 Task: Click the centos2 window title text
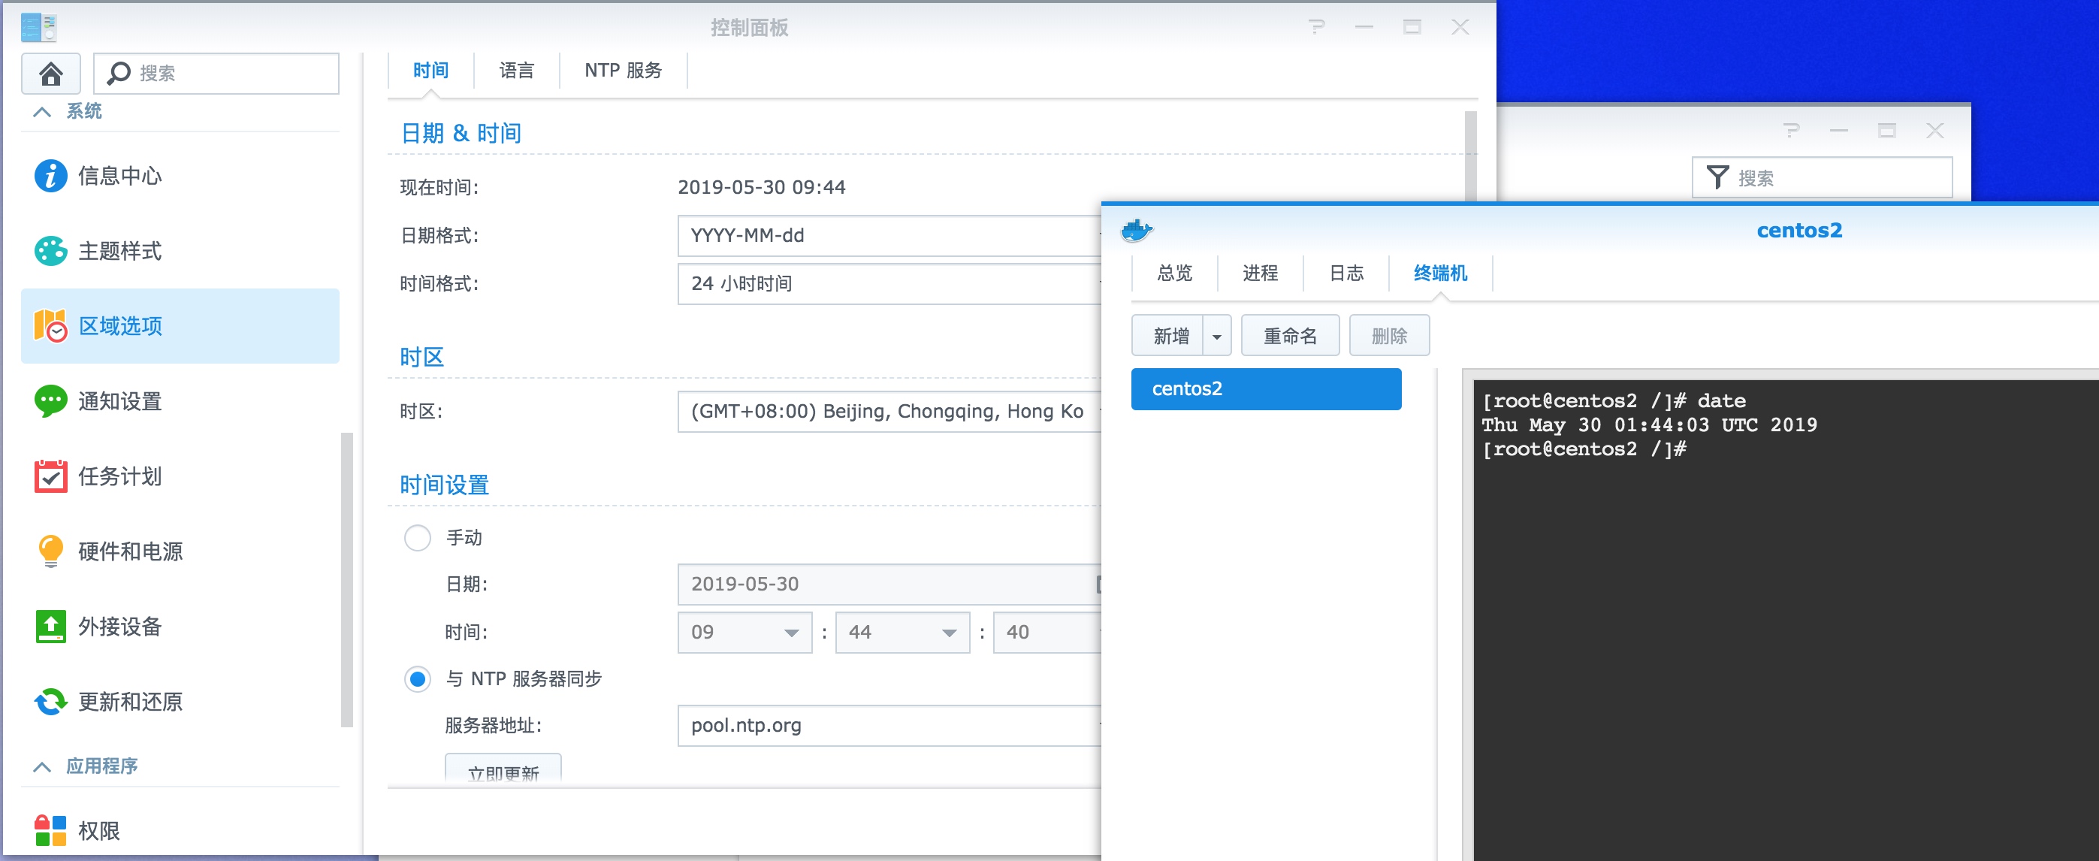pos(1799,231)
